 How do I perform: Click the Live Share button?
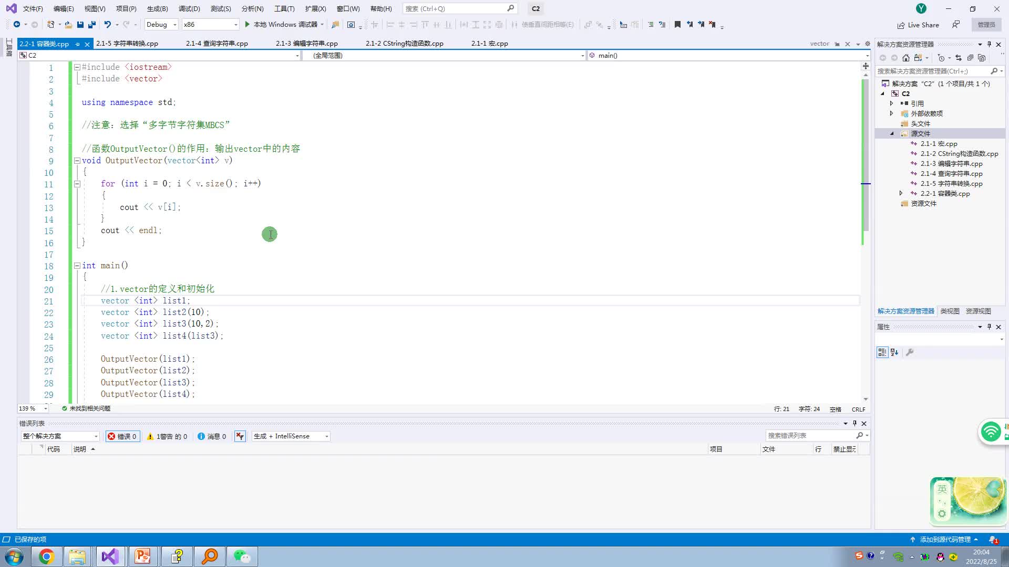[x=918, y=25]
